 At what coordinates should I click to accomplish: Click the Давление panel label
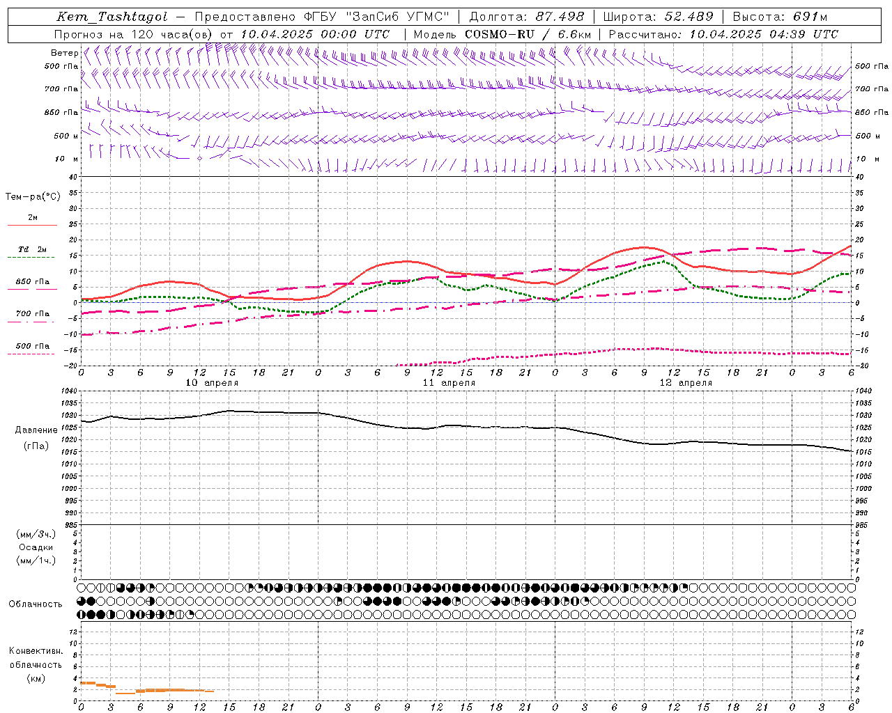[x=36, y=430]
